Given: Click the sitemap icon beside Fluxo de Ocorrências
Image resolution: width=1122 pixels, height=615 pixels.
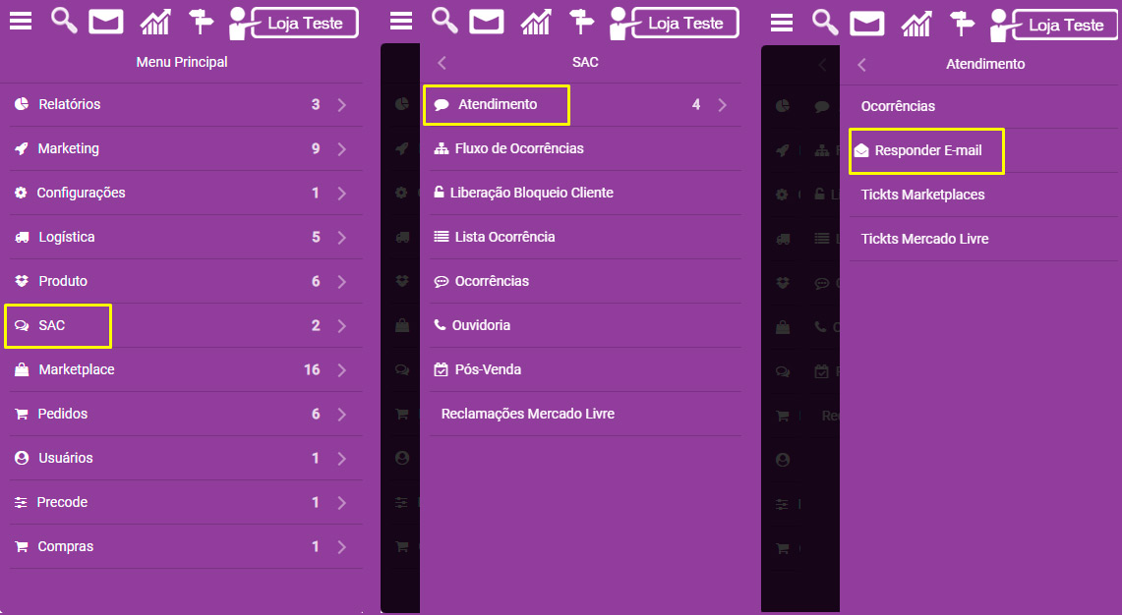Looking at the screenshot, I should [x=442, y=148].
